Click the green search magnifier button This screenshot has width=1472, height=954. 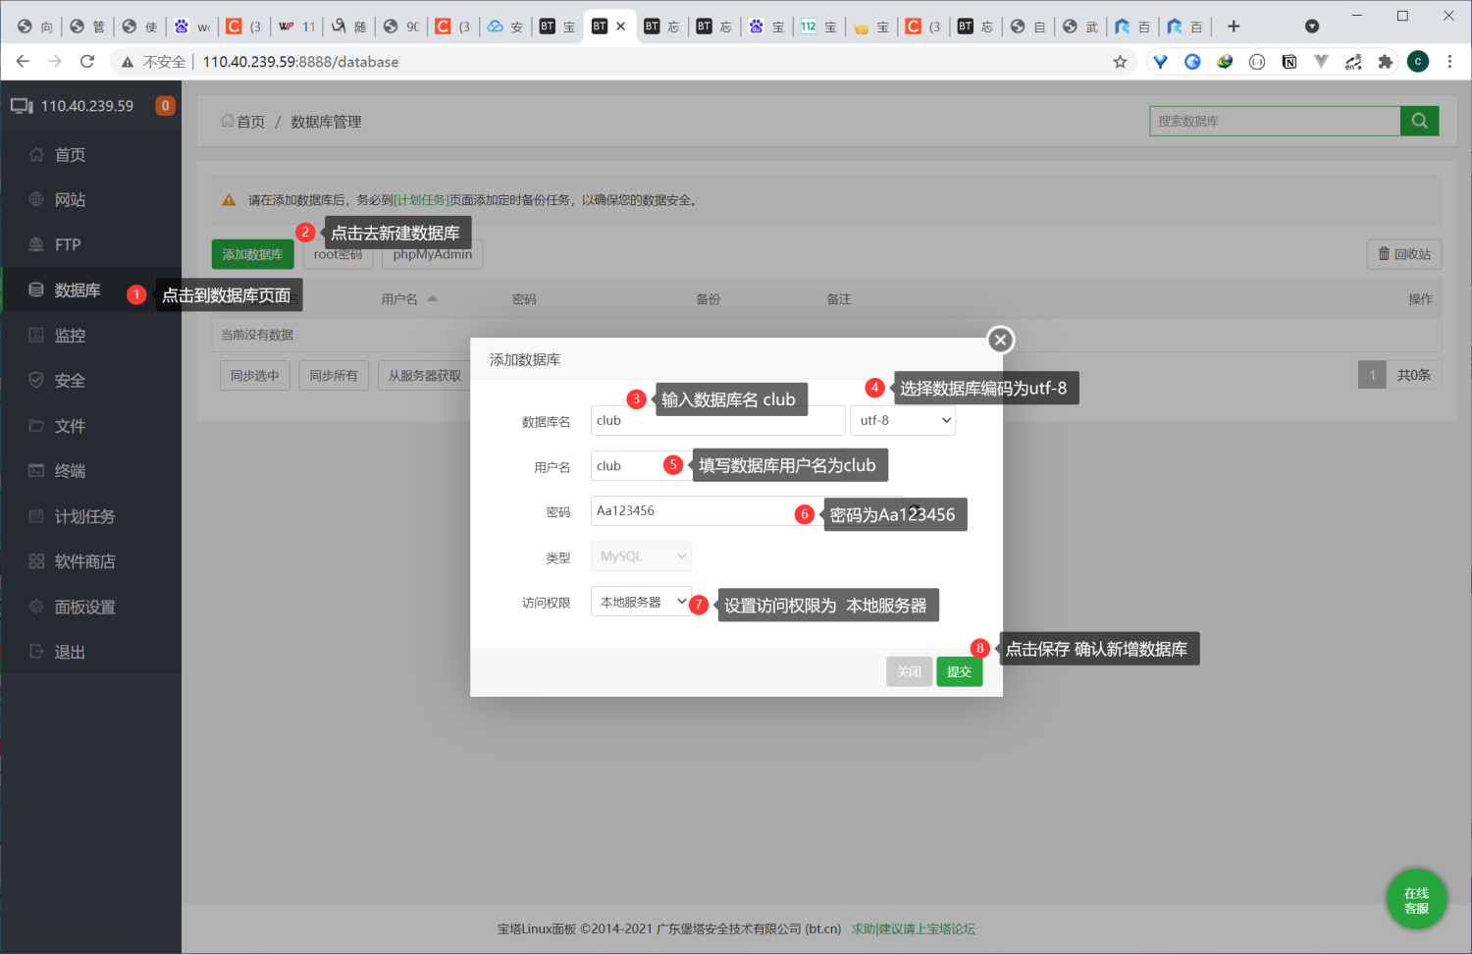point(1419,121)
